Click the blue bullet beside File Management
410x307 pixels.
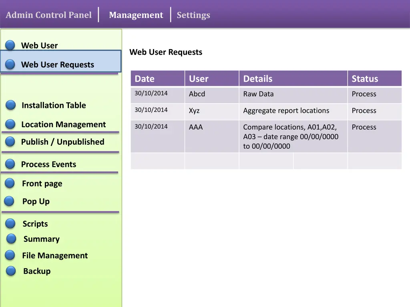[10, 255]
